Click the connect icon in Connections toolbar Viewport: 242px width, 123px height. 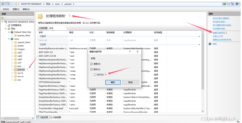[2, 18]
